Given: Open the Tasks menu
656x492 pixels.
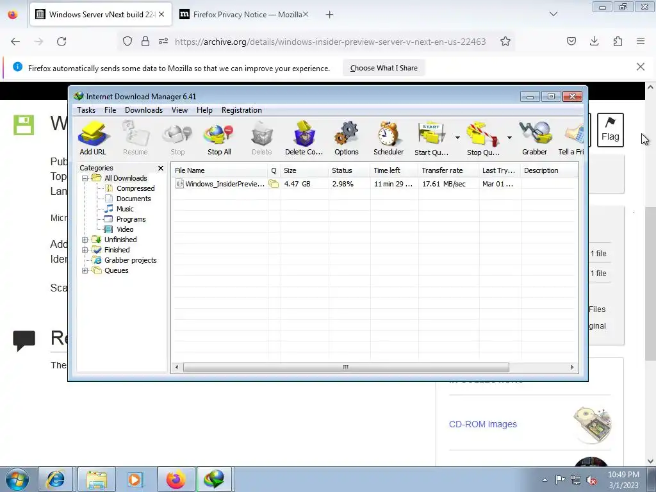Looking at the screenshot, I should point(86,110).
